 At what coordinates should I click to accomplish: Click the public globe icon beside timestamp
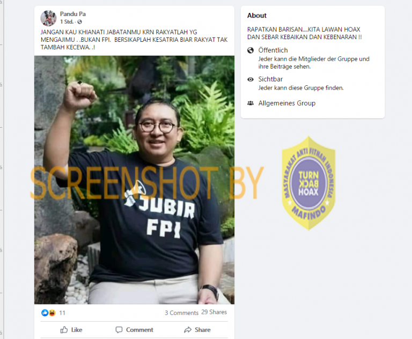click(x=79, y=21)
